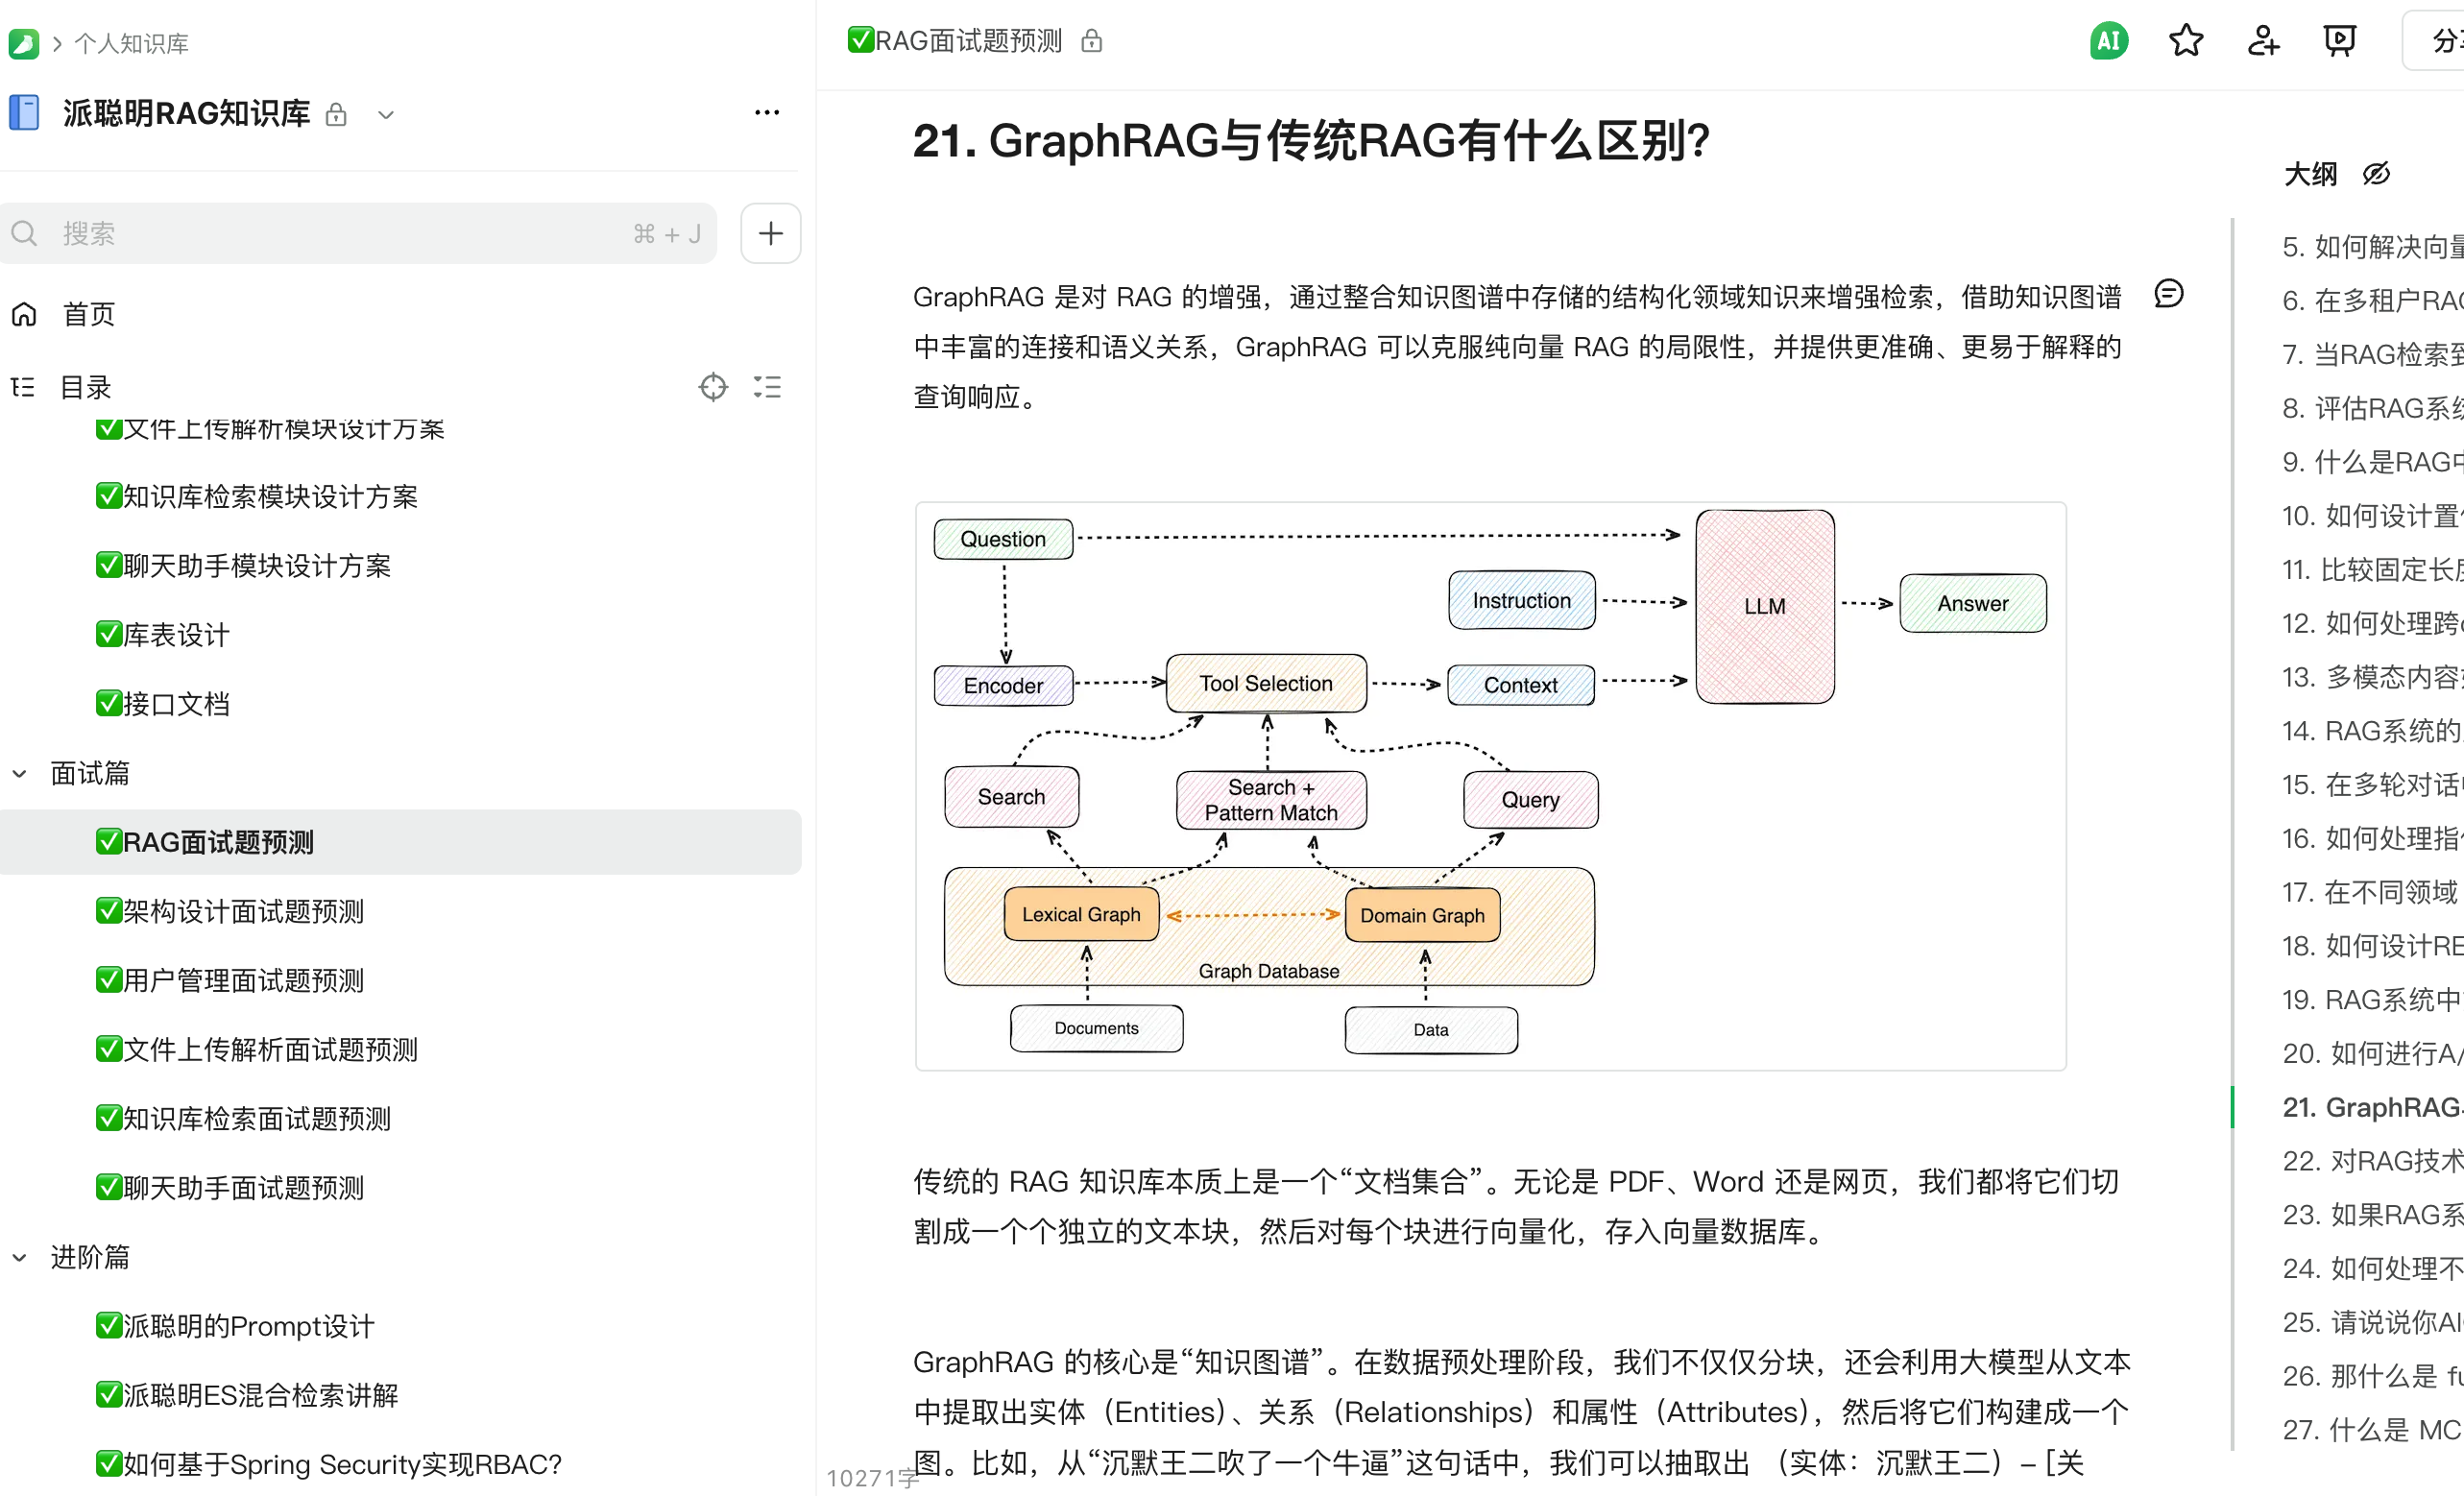This screenshot has width=2464, height=1496.
Task: Open 首页 via the home icon
Action: [x=24, y=313]
